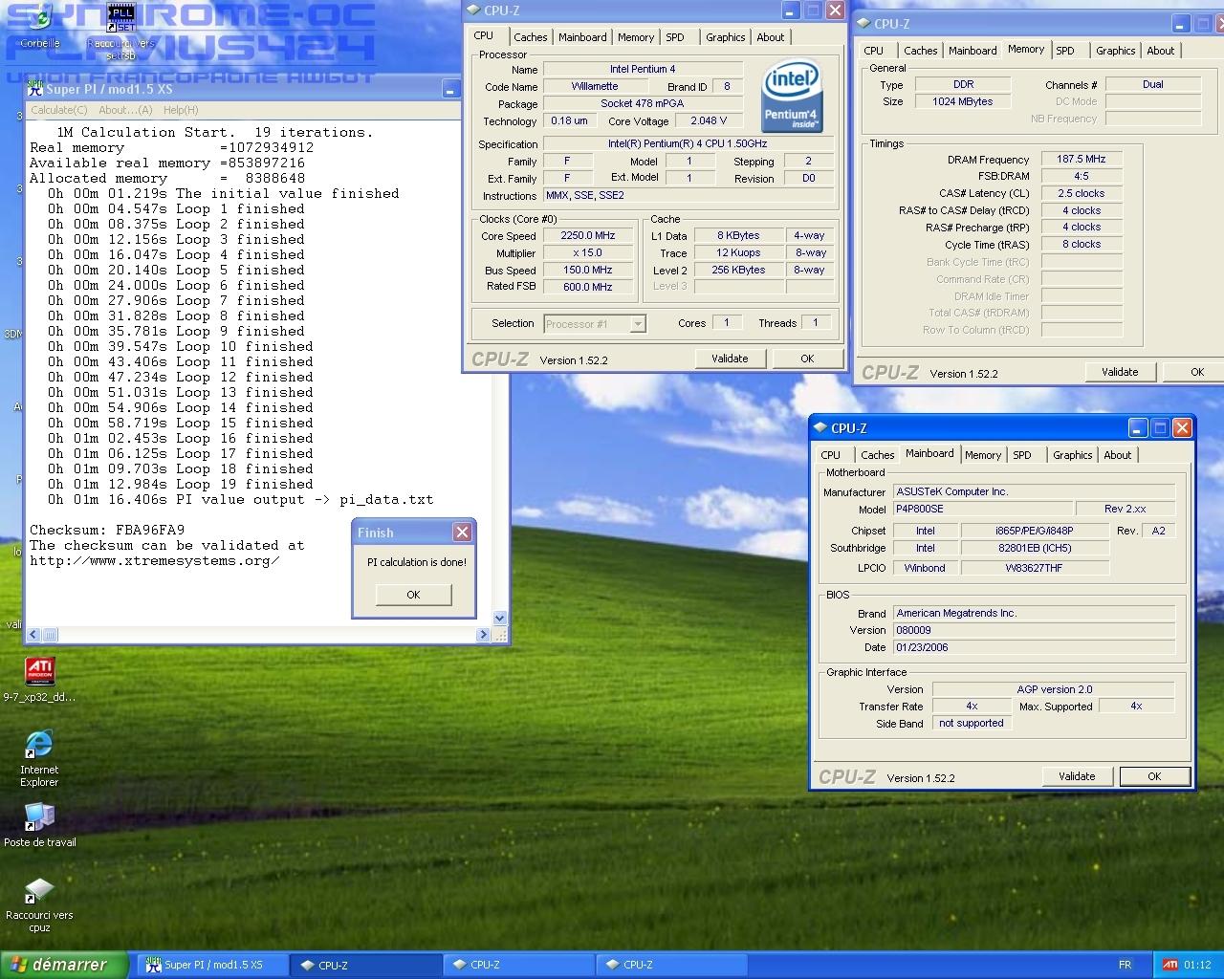Select About tab in the Memory window
This screenshot has height=979, width=1224.
(1160, 51)
